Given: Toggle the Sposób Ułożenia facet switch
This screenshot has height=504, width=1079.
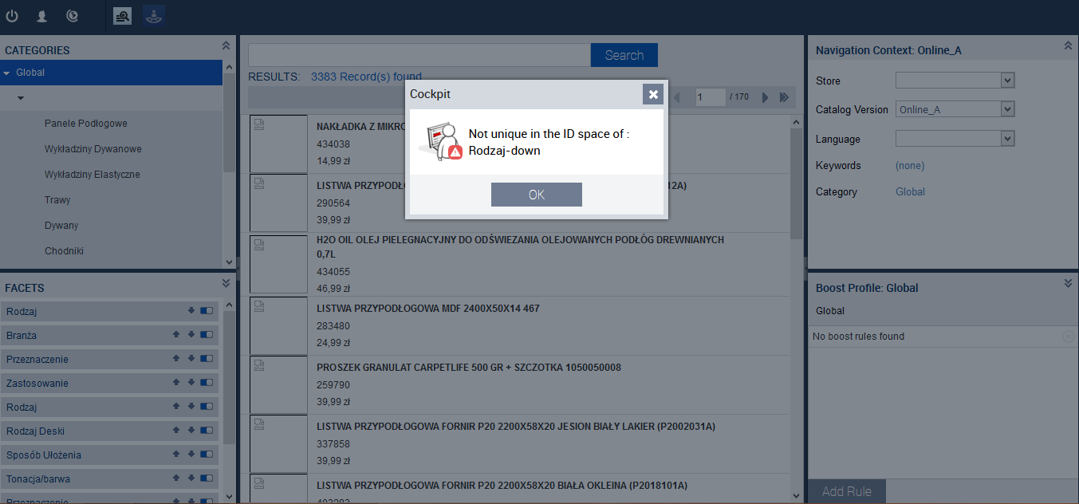Looking at the screenshot, I should [207, 455].
